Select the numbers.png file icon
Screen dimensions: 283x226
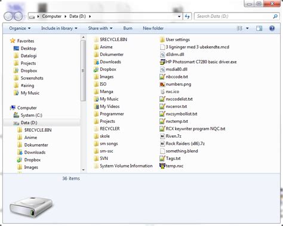tap(162, 84)
